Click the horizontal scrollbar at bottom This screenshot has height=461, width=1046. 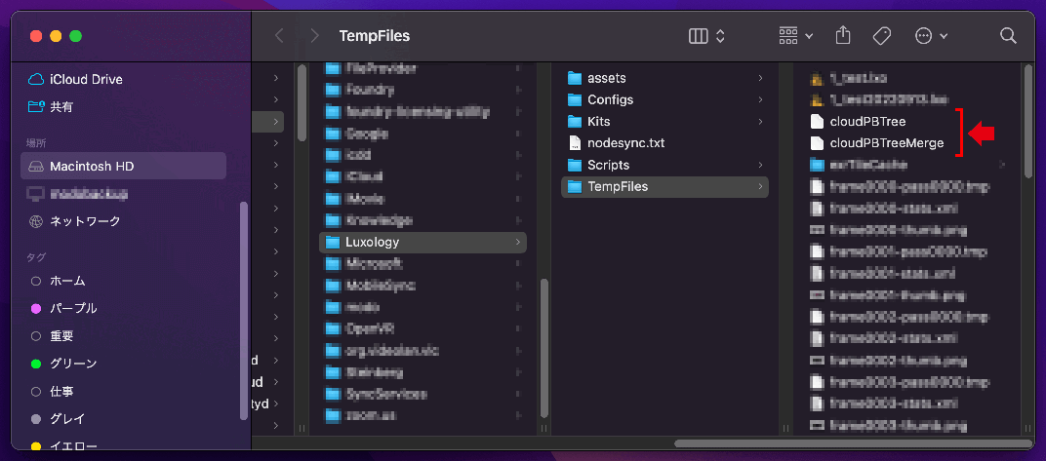854,443
